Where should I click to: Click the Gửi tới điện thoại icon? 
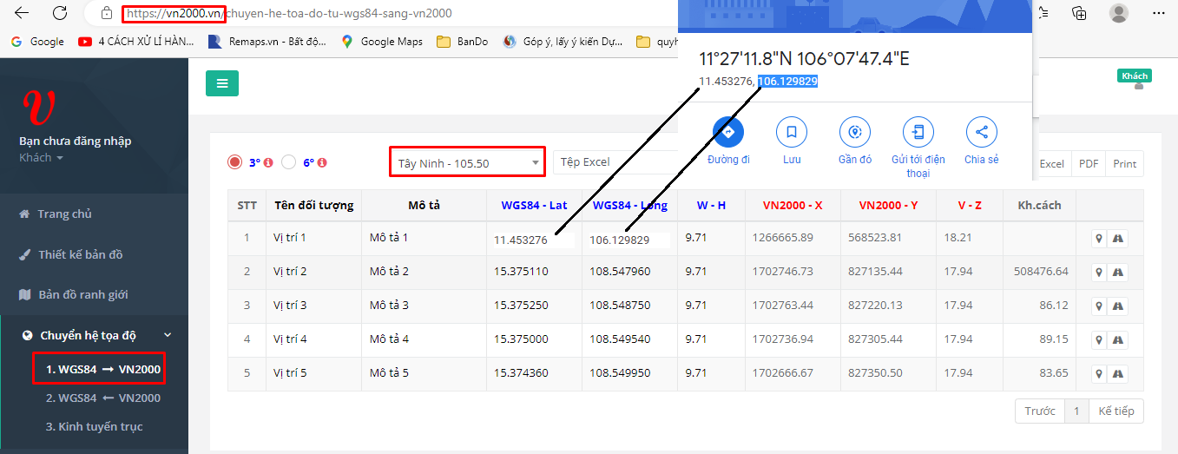[918, 132]
